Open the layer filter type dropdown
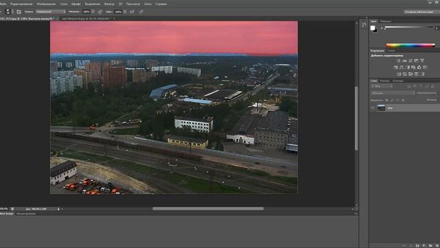This screenshot has width=440, height=248. click(x=382, y=86)
